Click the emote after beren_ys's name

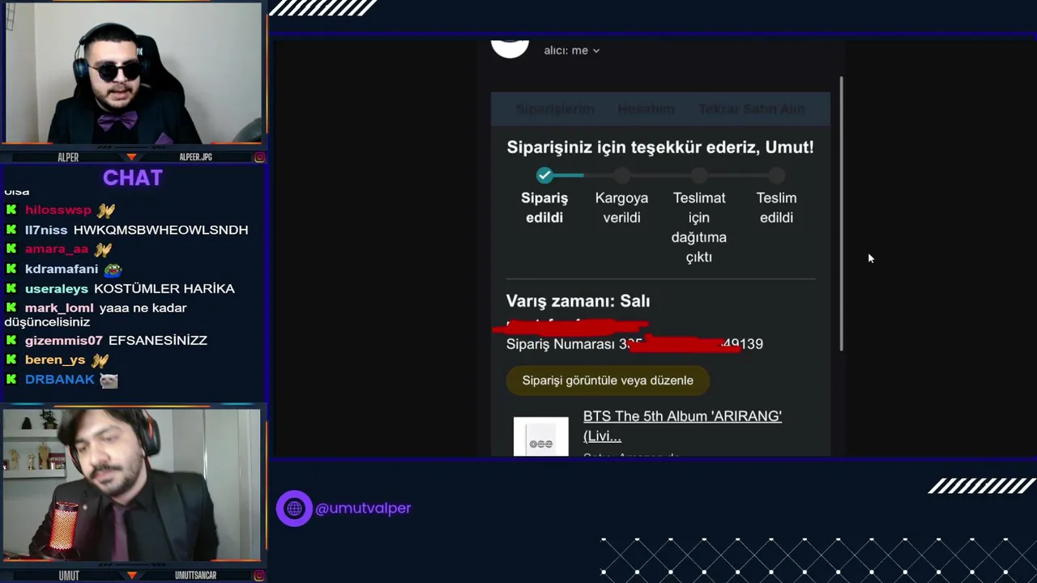(99, 360)
